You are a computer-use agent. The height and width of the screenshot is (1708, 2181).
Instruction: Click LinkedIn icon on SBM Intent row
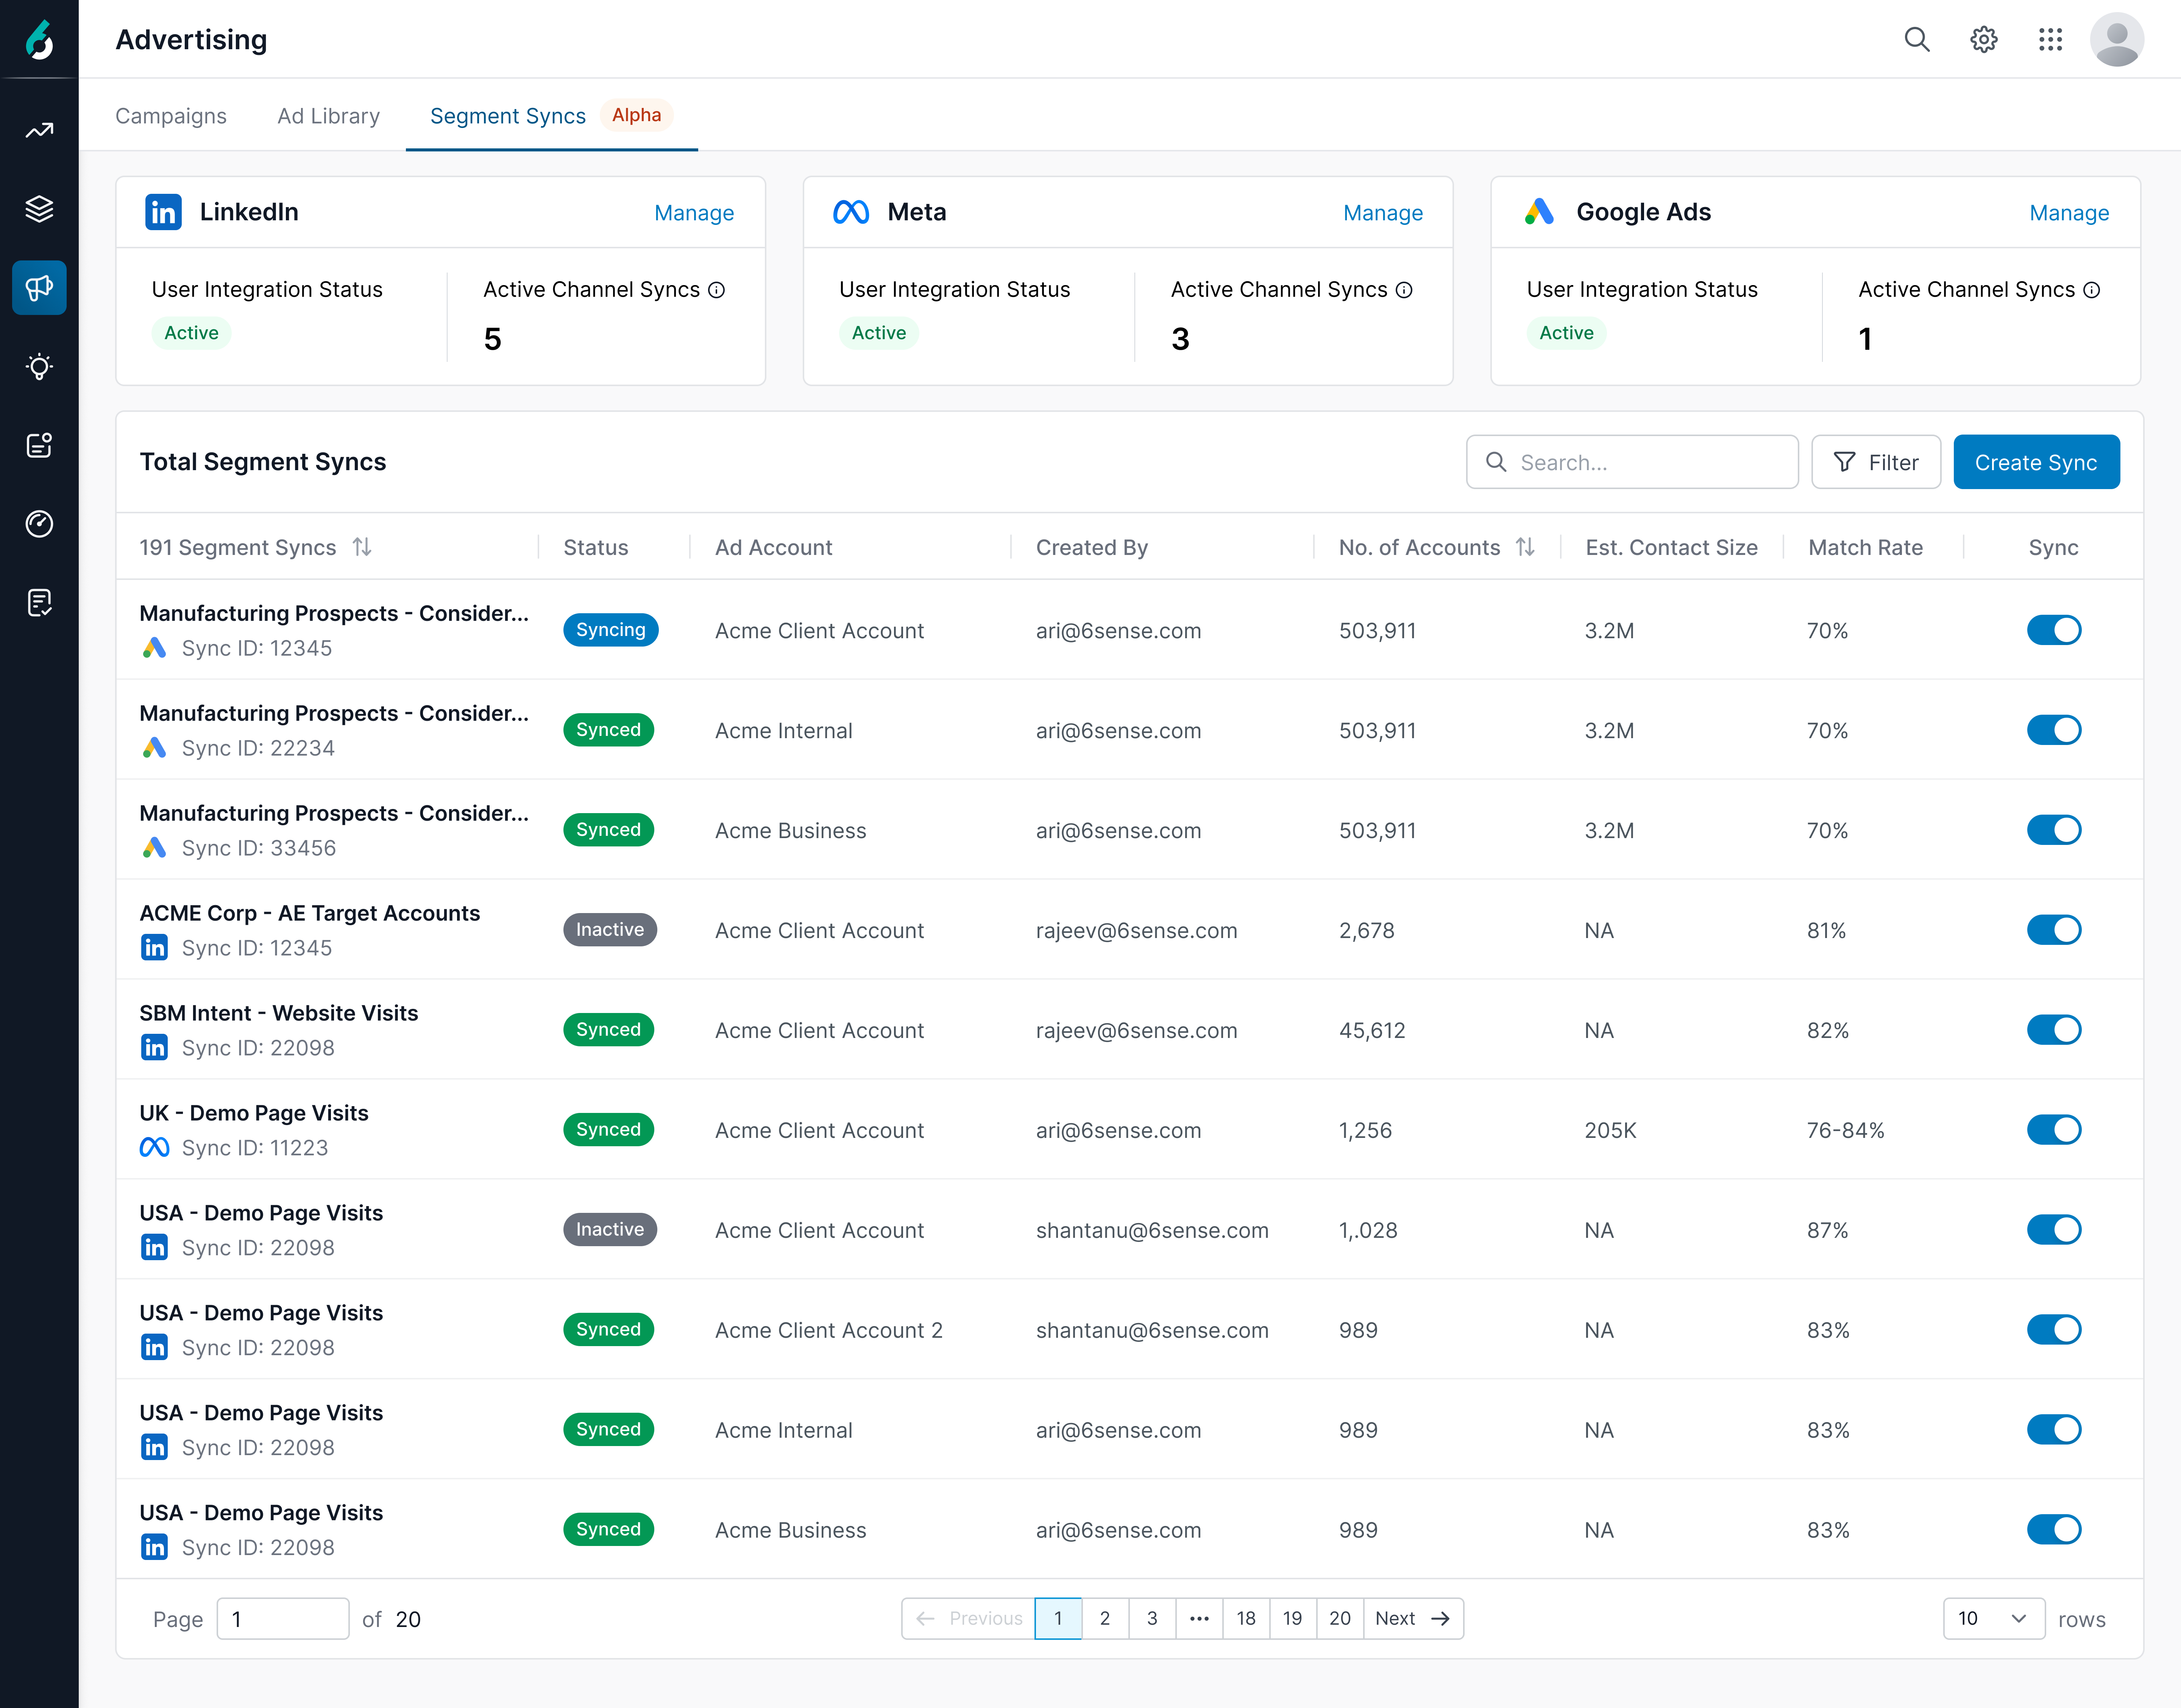tap(154, 1048)
